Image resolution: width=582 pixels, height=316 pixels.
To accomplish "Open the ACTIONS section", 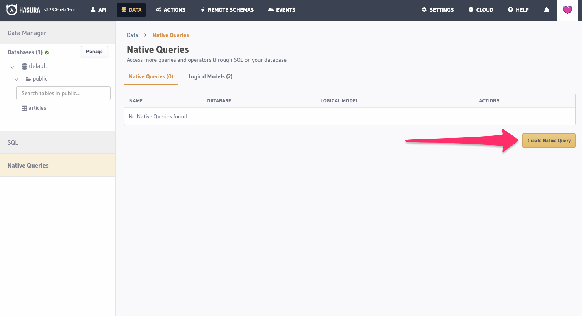I will tap(170, 10).
